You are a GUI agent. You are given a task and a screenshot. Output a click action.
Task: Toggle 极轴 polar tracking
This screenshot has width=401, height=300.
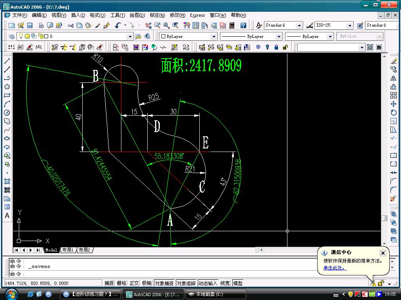click(146, 283)
